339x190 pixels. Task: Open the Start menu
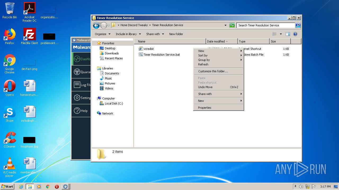pyautogui.click(x=7, y=187)
